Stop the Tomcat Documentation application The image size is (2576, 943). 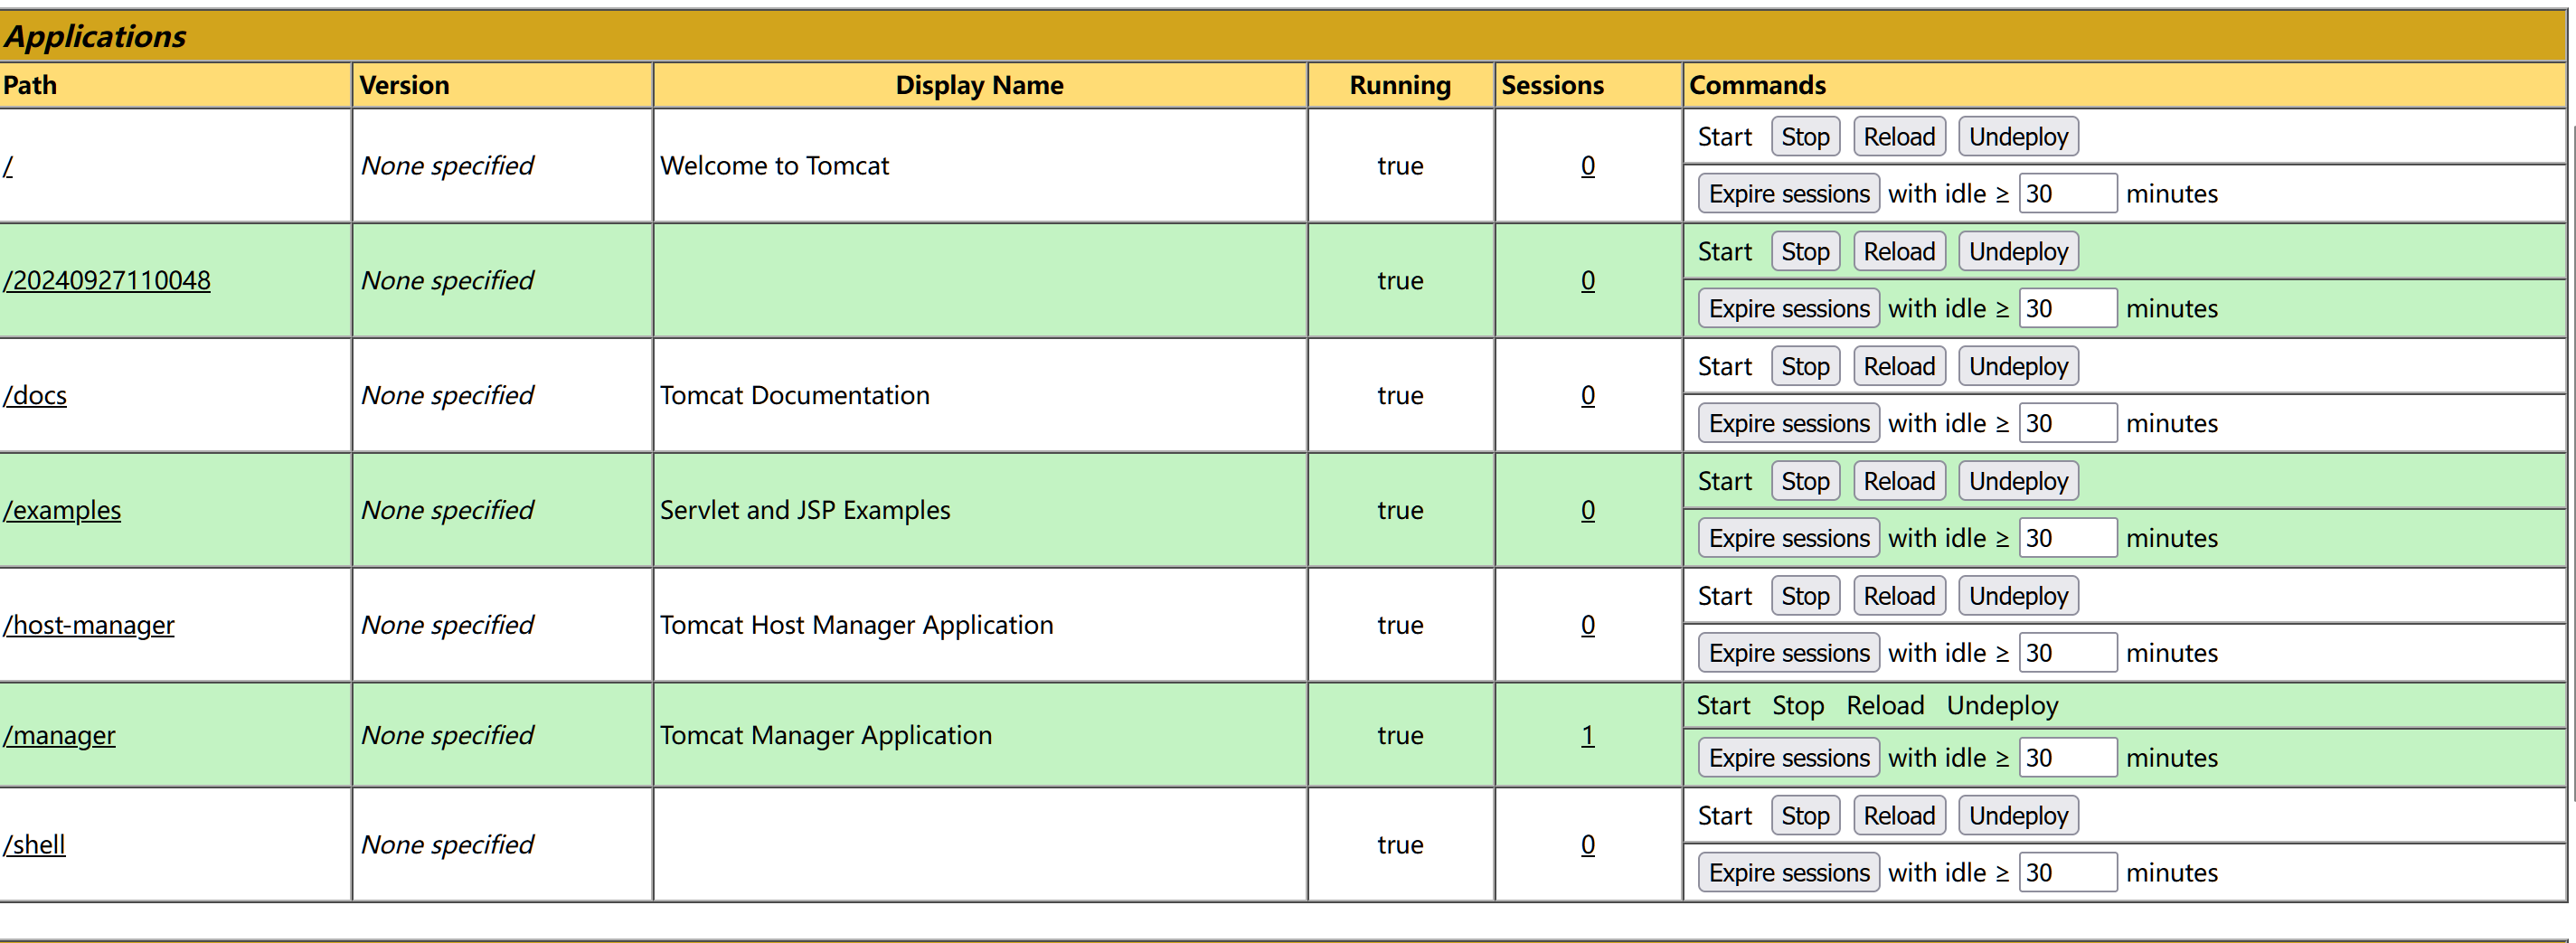coord(1805,367)
